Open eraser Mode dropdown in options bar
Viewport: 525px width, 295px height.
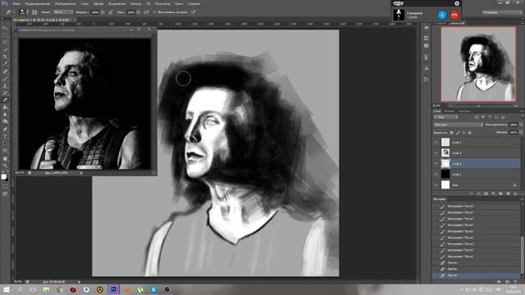[63, 12]
